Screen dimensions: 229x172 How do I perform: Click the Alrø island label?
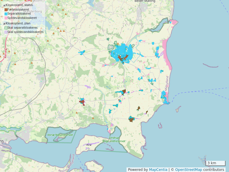[x=89, y=145]
